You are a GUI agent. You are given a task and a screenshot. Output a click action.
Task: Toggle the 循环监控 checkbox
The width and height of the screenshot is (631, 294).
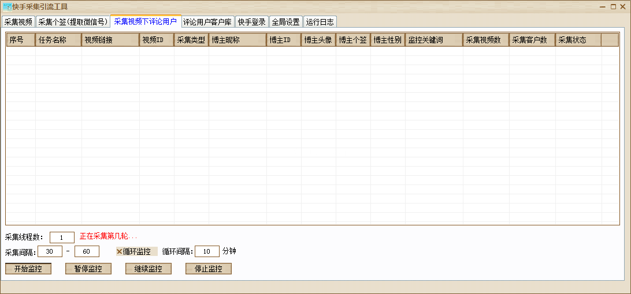pyautogui.click(x=120, y=251)
